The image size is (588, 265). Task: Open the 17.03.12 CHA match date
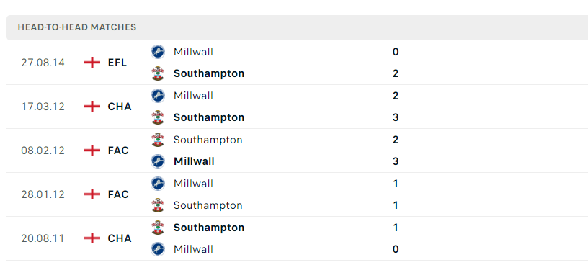tap(43, 107)
